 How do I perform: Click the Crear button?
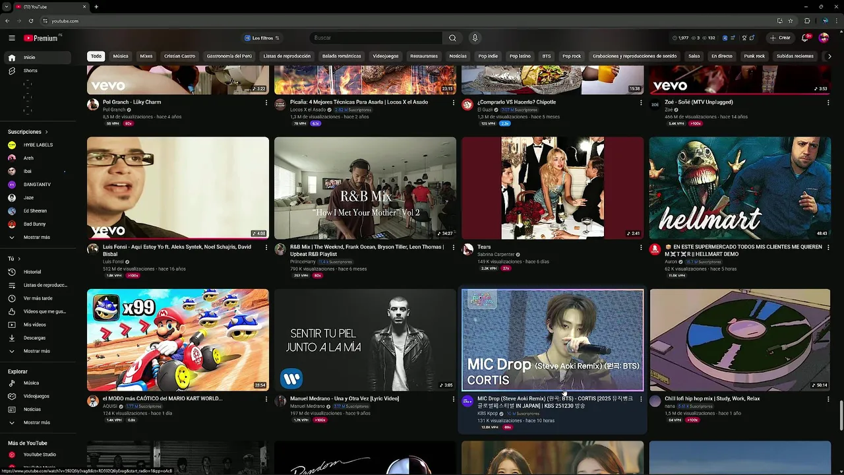click(780, 38)
